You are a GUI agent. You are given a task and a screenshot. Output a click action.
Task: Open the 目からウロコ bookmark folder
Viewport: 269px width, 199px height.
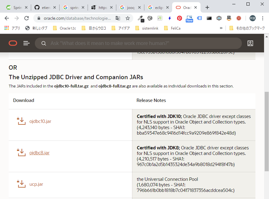click(x=94, y=28)
